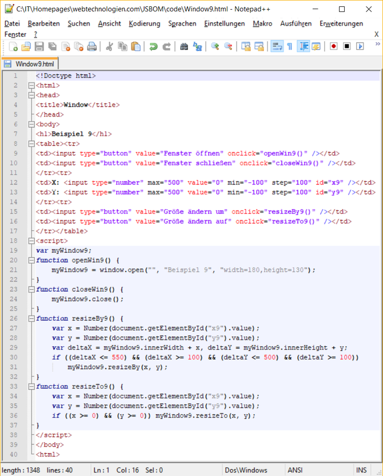
Task: Open the Datei menu
Action: click(12, 23)
